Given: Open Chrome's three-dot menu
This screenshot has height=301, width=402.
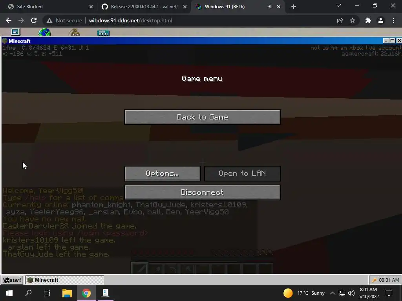Looking at the screenshot, I should pos(393,20).
